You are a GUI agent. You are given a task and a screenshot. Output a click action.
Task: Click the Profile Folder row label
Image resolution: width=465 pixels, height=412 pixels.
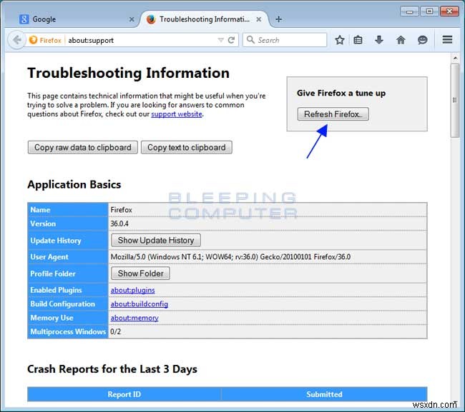click(53, 273)
